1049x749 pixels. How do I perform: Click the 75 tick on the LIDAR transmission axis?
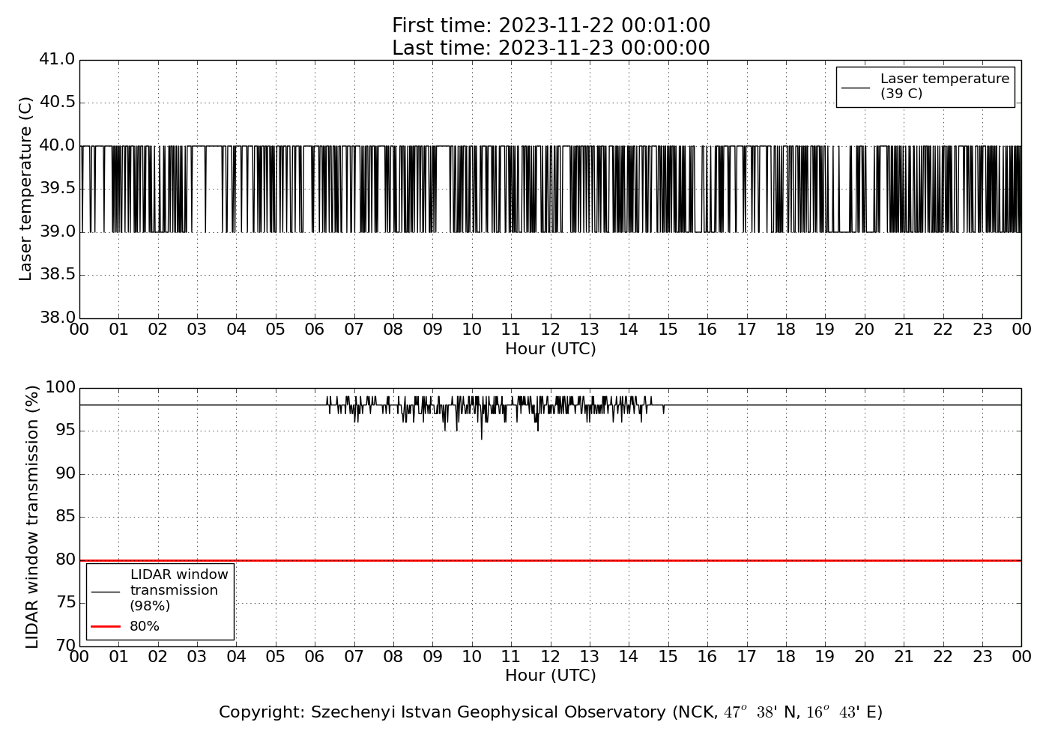point(65,603)
